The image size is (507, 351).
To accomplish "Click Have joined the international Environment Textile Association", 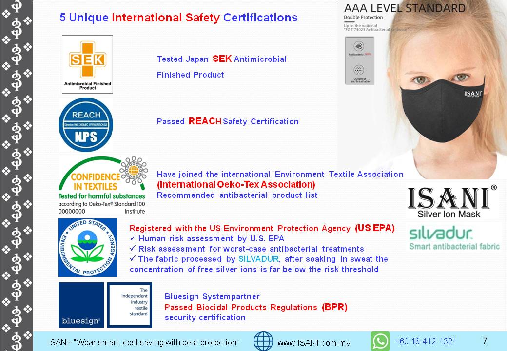I will point(280,174).
